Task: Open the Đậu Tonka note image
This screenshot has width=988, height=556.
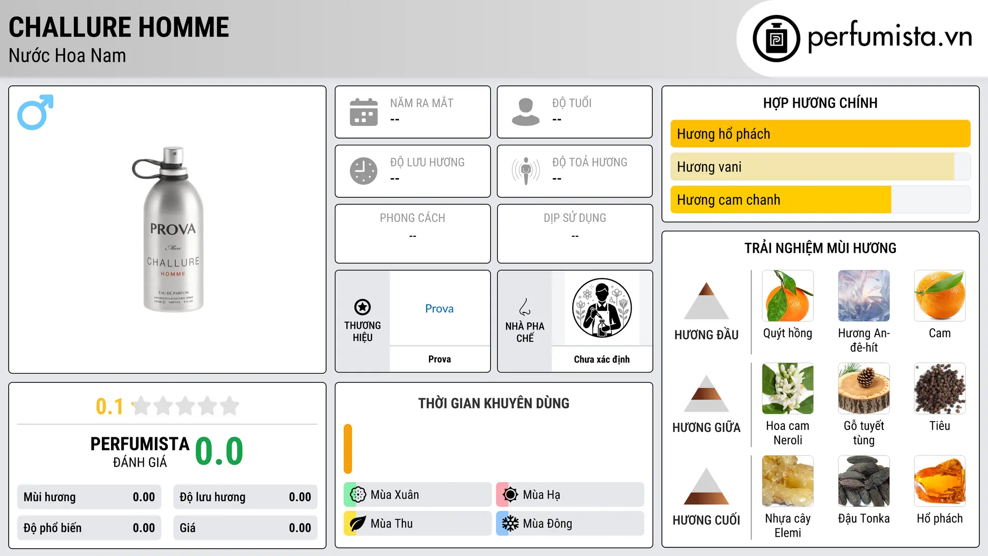Action: click(x=864, y=481)
